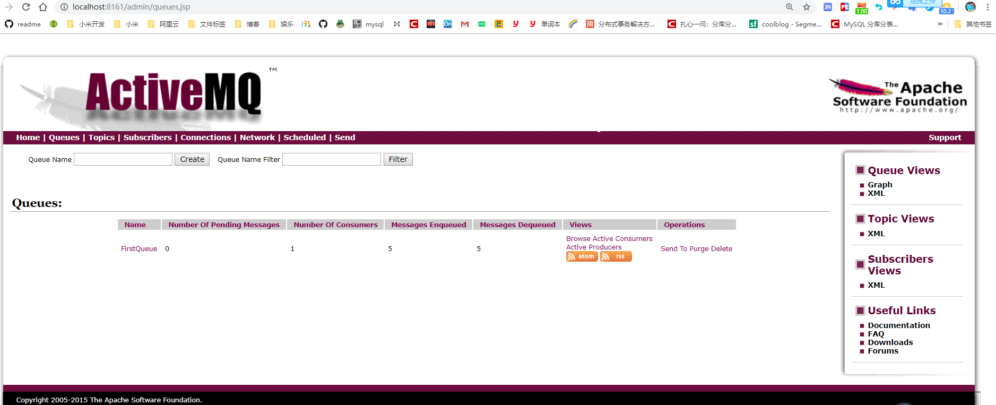Go to Home in the ActiveMQ menu
The height and width of the screenshot is (405, 996).
coord(28,137)
